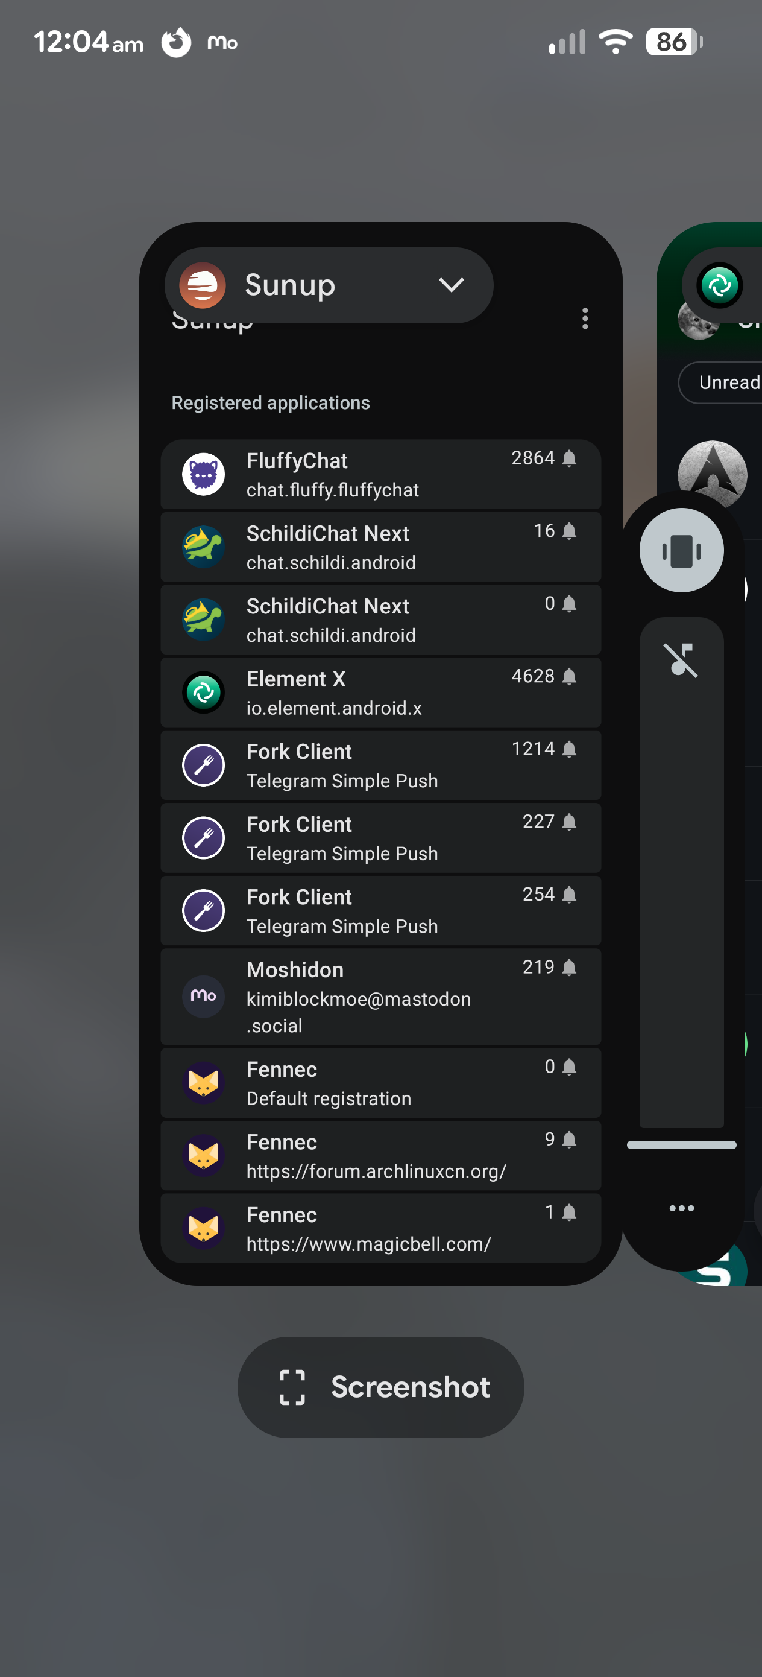Select SchildiChat Next with 0 notifications
Image resolution: width=762 pixels, height=1677 pixels.
pyautogui.click(x=380, y=620)
